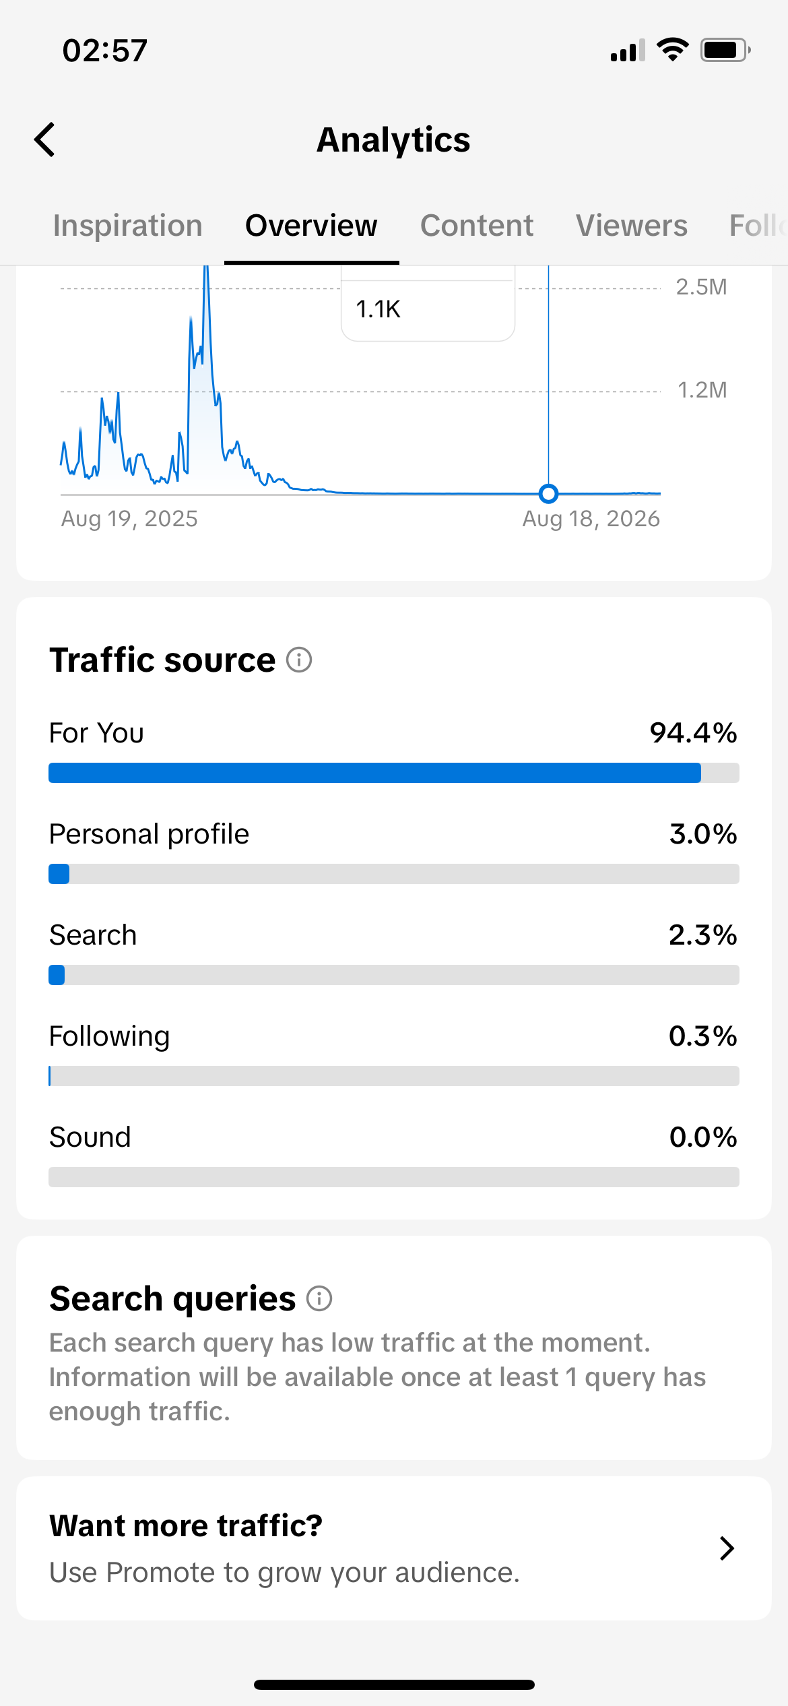
Task: Tap Use Promote to grow your audience
Action: [284, 1573]
